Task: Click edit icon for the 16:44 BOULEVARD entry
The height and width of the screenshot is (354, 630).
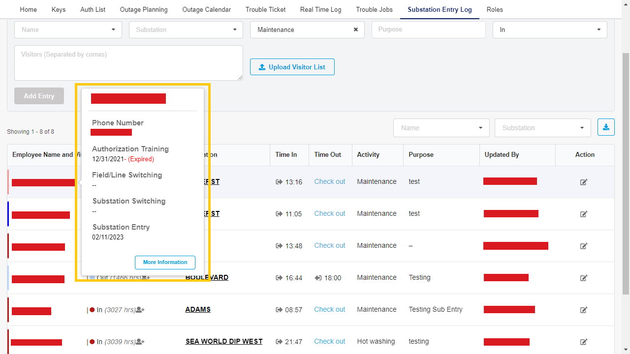Action: tap(584, 278)
